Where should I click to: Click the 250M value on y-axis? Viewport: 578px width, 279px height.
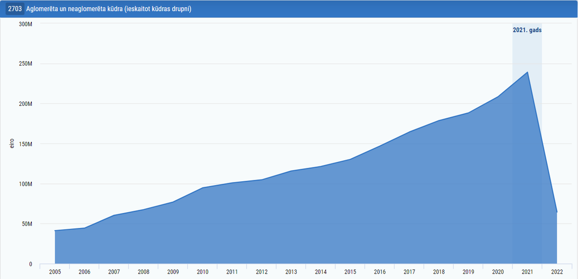[26, 63]
